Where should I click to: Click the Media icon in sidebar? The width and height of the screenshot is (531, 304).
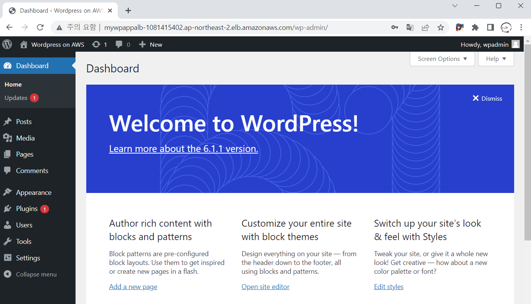tap(8, 138)
